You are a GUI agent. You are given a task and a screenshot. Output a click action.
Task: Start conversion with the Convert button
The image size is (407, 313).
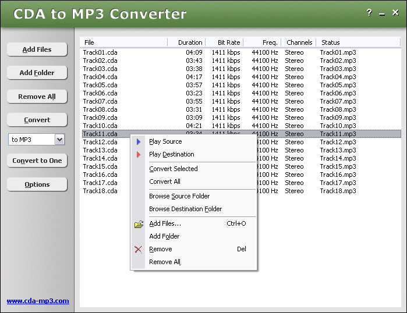[37, 120]
